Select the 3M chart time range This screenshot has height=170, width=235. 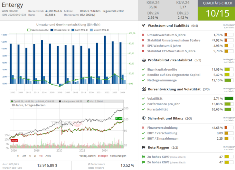24,156
